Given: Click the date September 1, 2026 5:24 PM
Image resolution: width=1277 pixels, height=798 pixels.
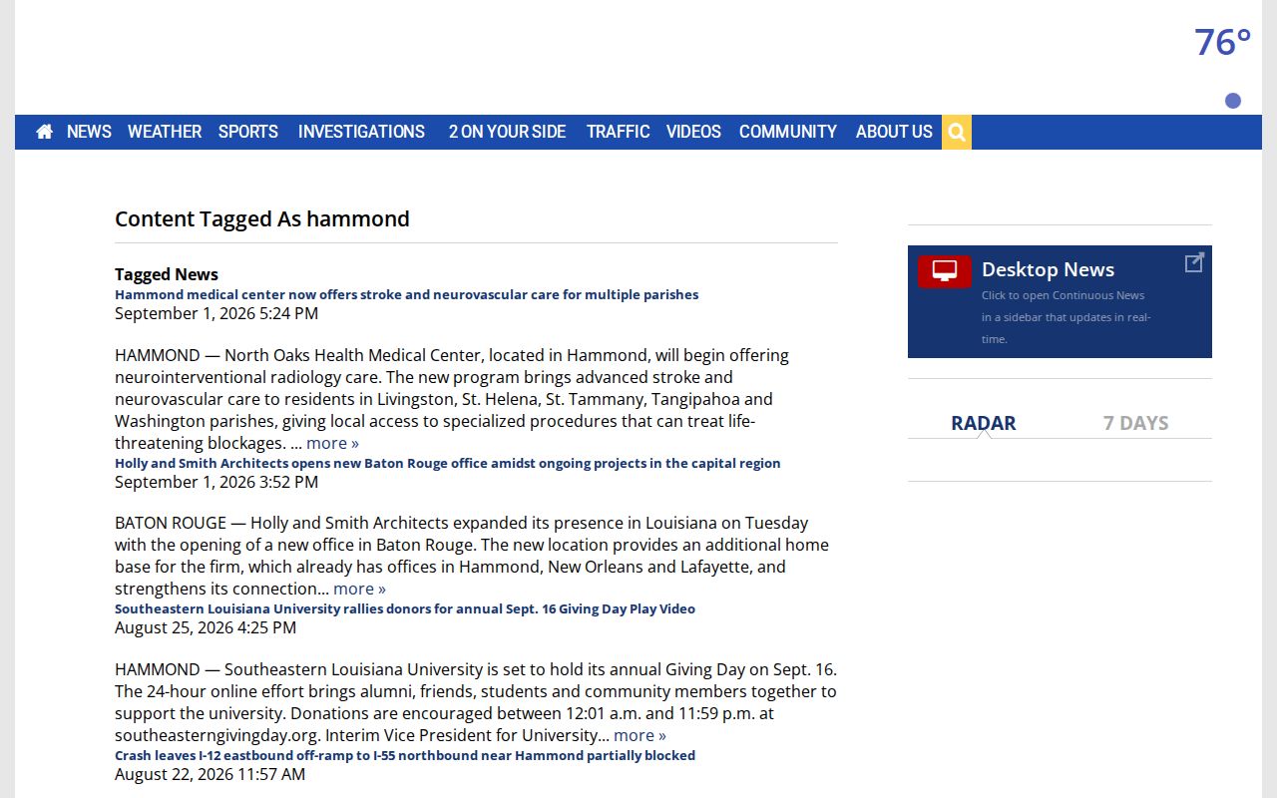Looking at the screenshot, I should tap(216, 313).
